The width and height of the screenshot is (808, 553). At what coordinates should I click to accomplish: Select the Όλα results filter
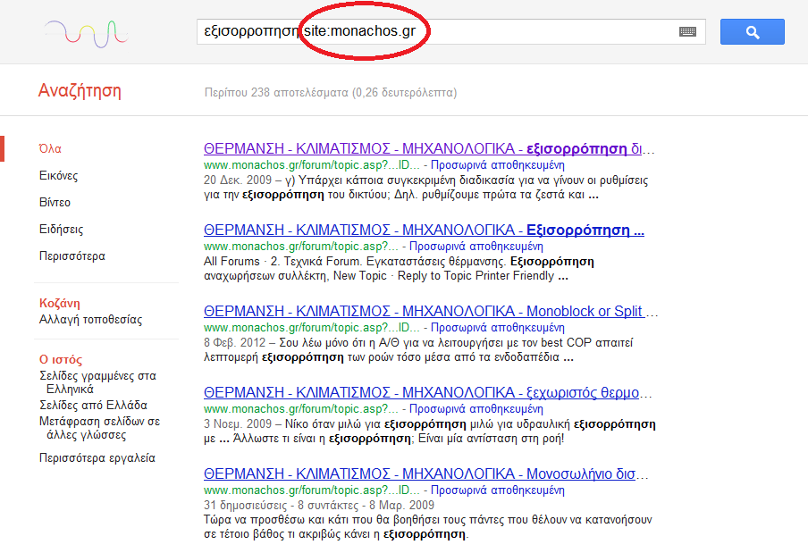click(50, 149)
